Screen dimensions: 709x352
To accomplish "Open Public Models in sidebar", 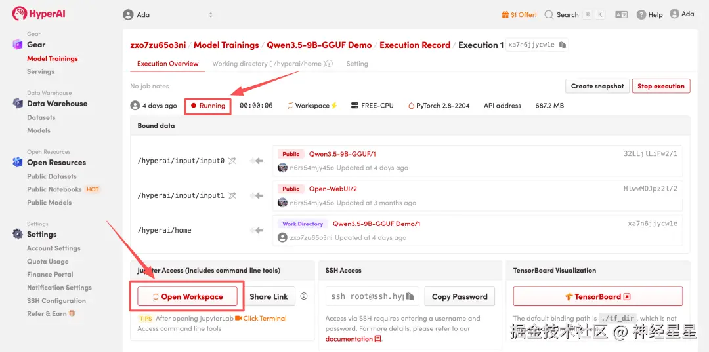I will pos(49,203).
